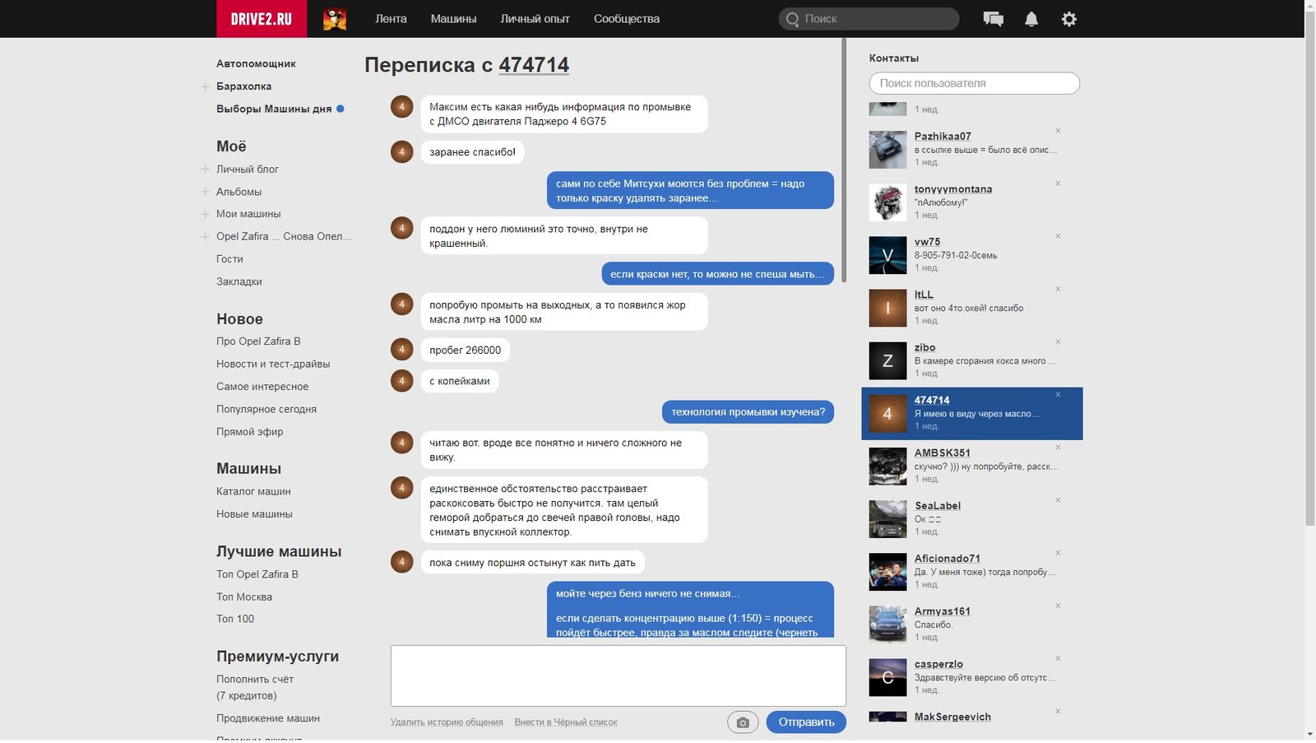Open Прямой эфир link
The height and width of the screenshot is (743, 1316).
(250, 432)
